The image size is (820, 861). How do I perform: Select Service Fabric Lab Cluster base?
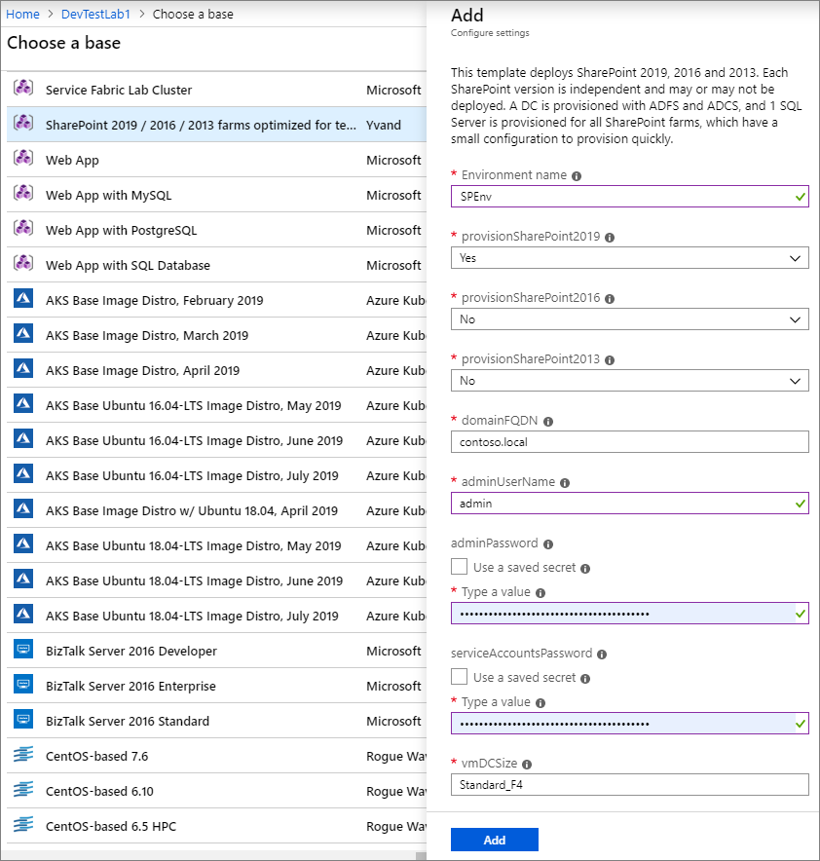coord(216,90)
